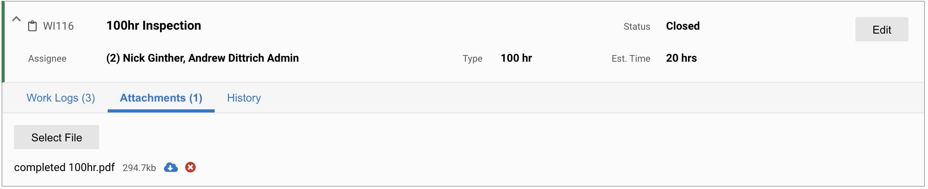Click the Assignee field label

pyautogui.click(x=47, y=59)
